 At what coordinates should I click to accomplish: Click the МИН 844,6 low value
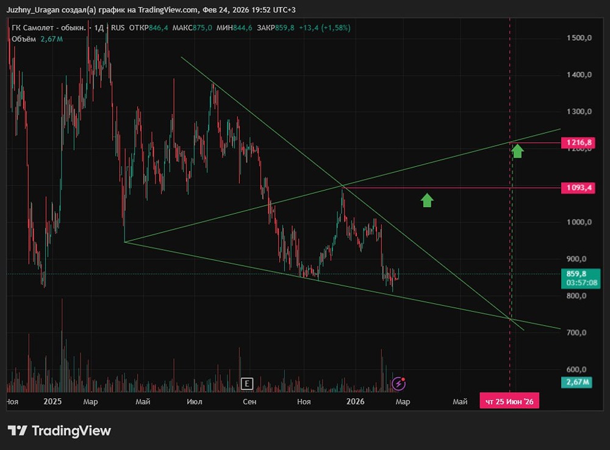tap(234, 28)
